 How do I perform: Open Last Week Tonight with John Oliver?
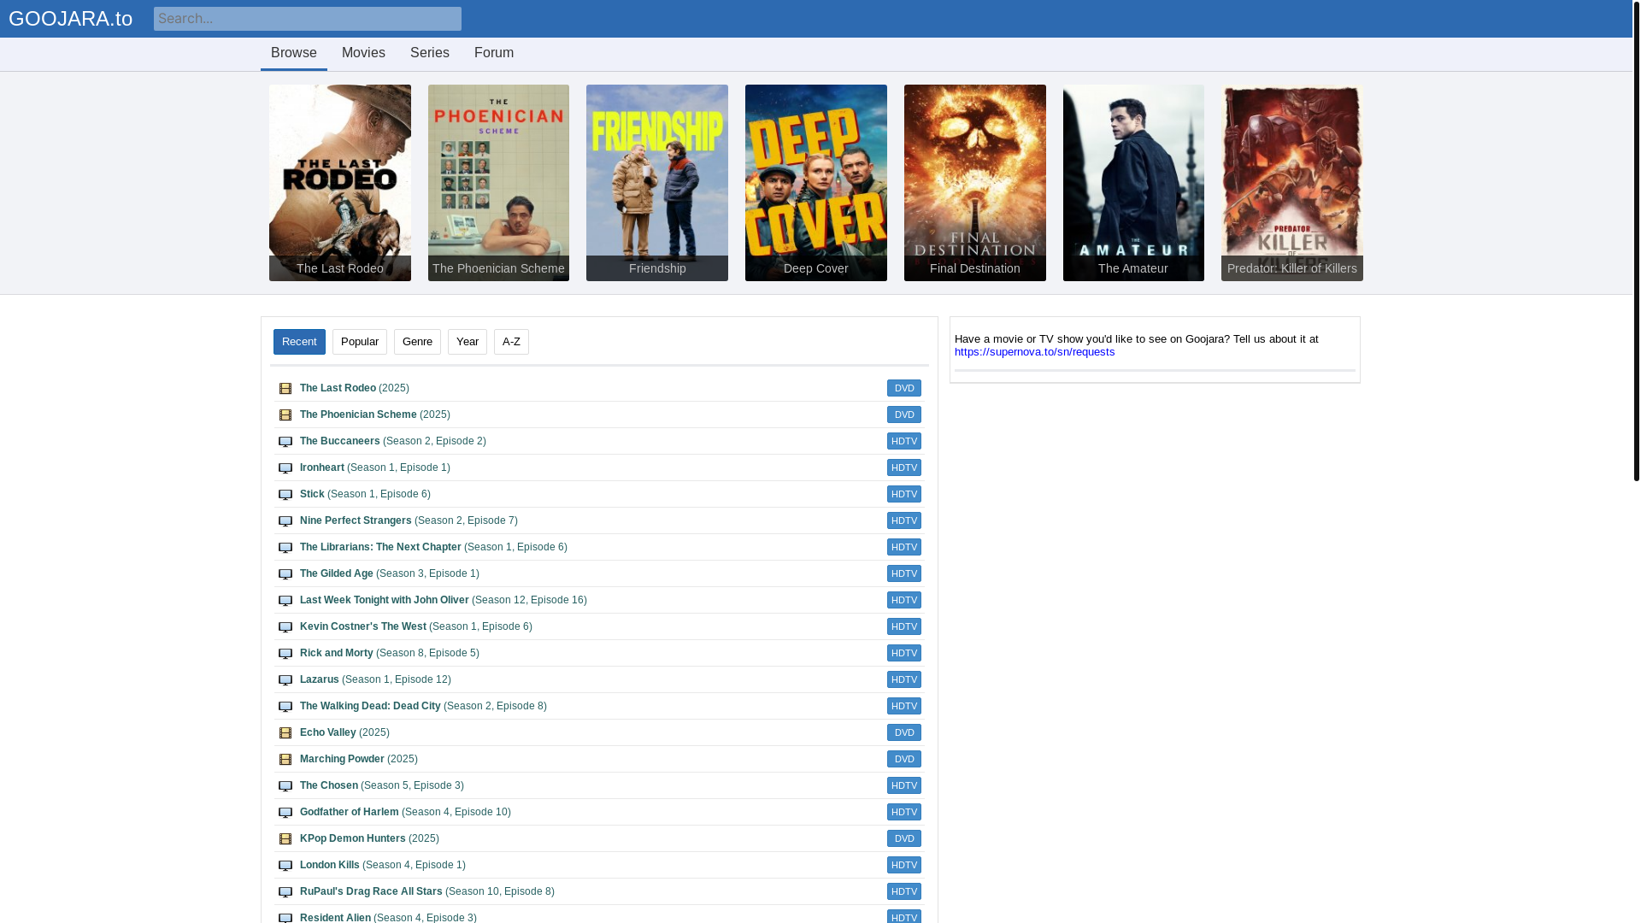tap(384, 600)
